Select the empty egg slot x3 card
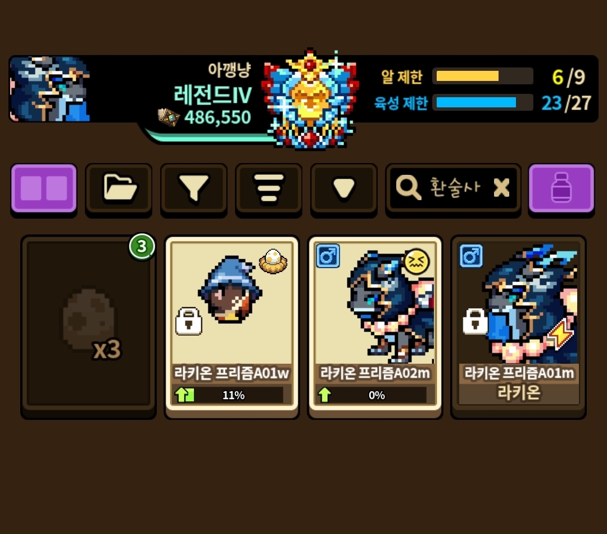This screenshot has width=607, height=534. click(89, 327)
